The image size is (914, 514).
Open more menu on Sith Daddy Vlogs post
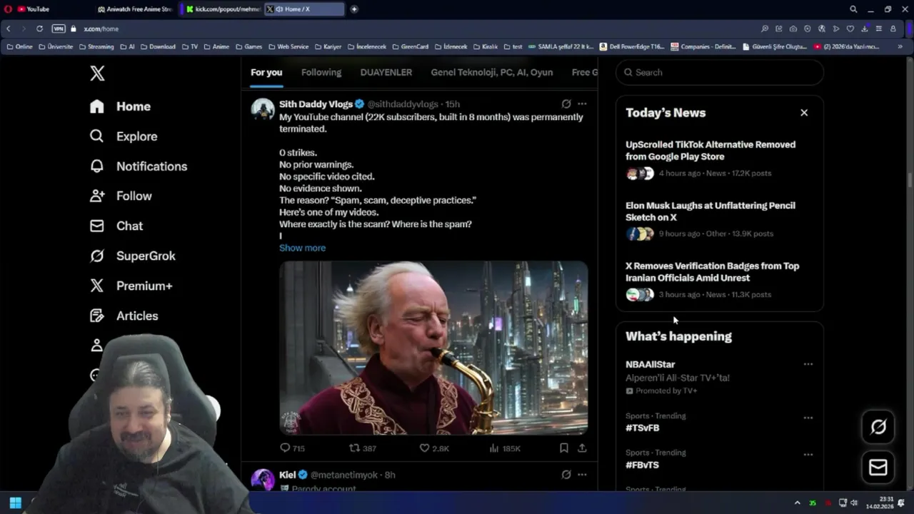click(x=582, y=104)
